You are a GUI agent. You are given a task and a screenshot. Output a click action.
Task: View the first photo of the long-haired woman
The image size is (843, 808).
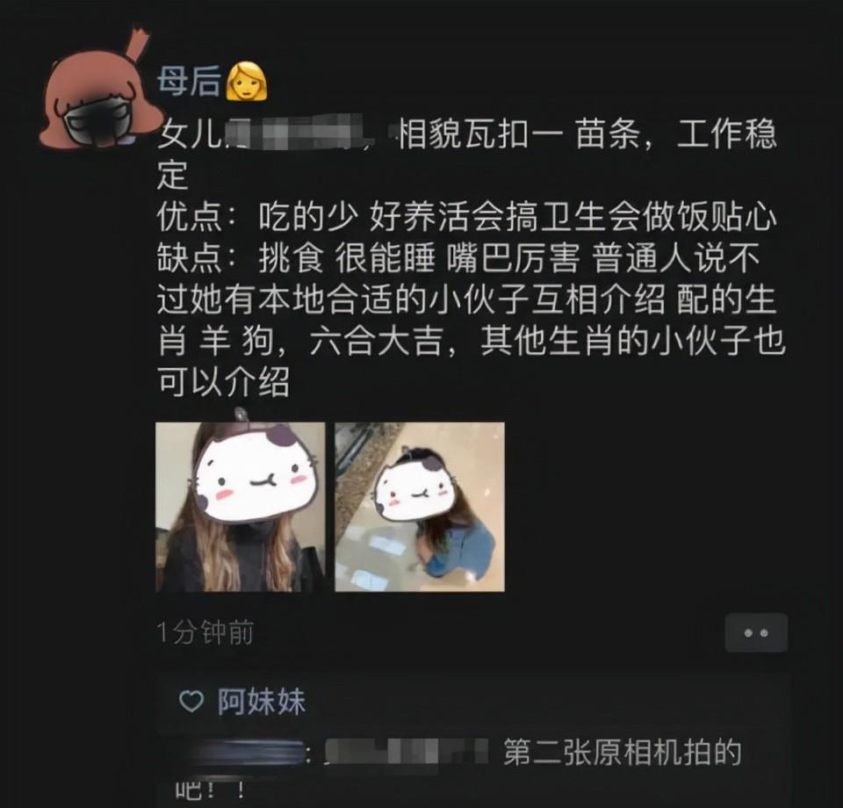pyautogui.click(x=241, y=507)
